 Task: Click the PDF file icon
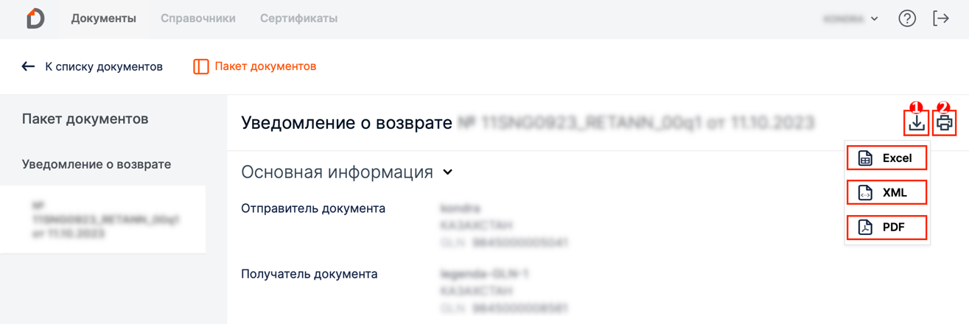pos(866,228)
